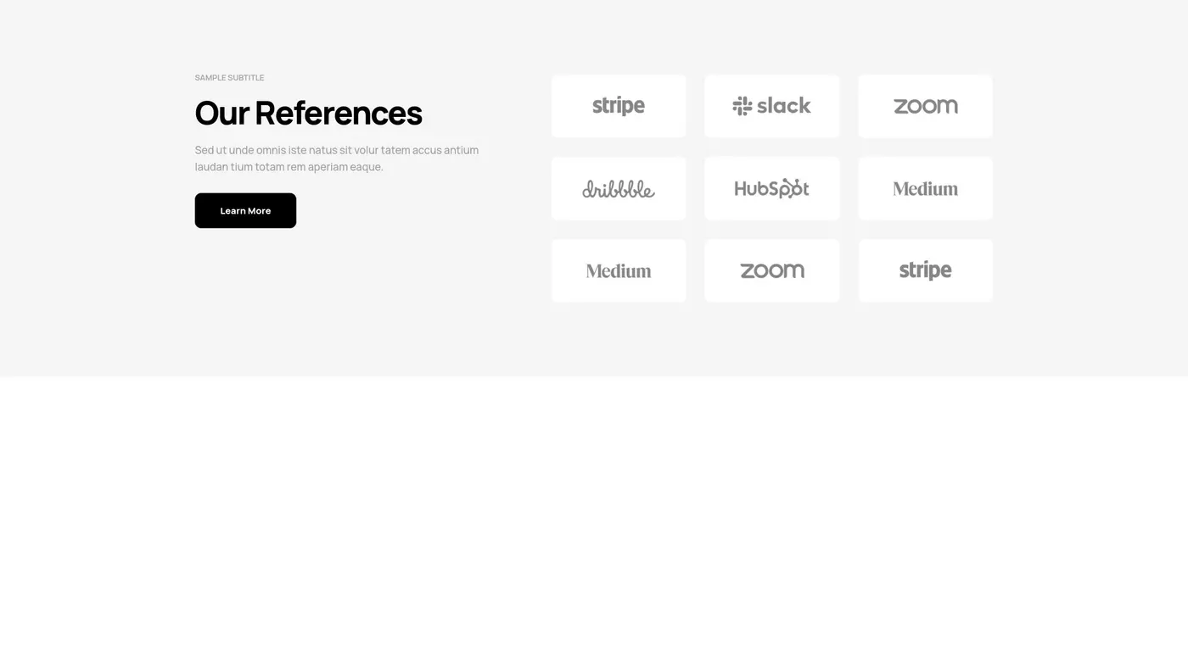
Task: Click the Medium logo below Dribbble
Action: click(x=618, y=271)
